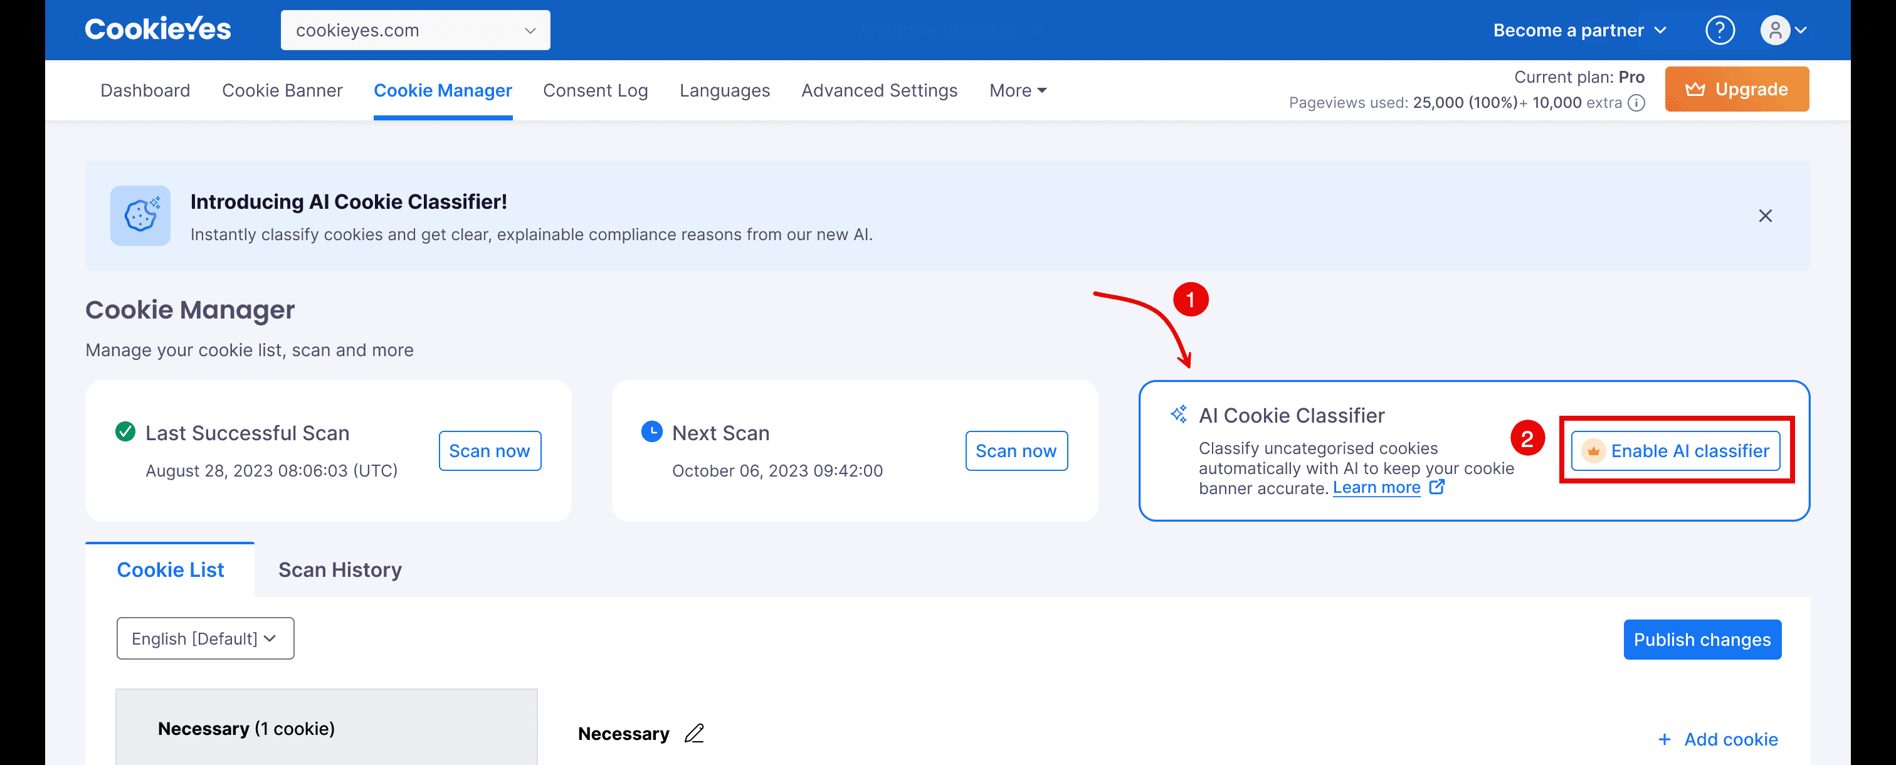Viewport: 1896px width, 765px height.
Task: Select the Cookie Manager tab
Action: coord(443,90)
